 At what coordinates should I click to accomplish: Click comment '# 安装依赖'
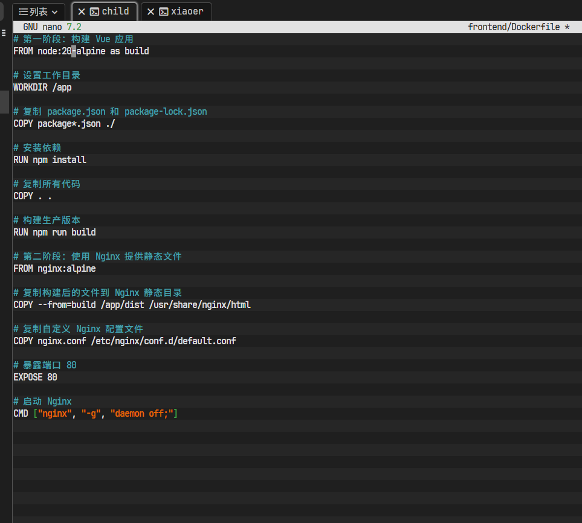(37, 148)
